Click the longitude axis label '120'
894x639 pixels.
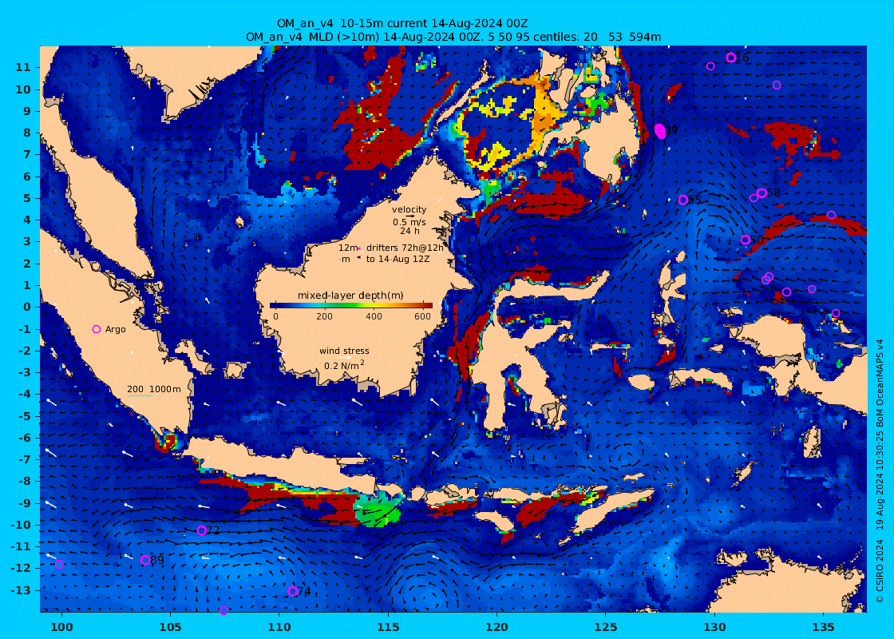pos(497,627)
